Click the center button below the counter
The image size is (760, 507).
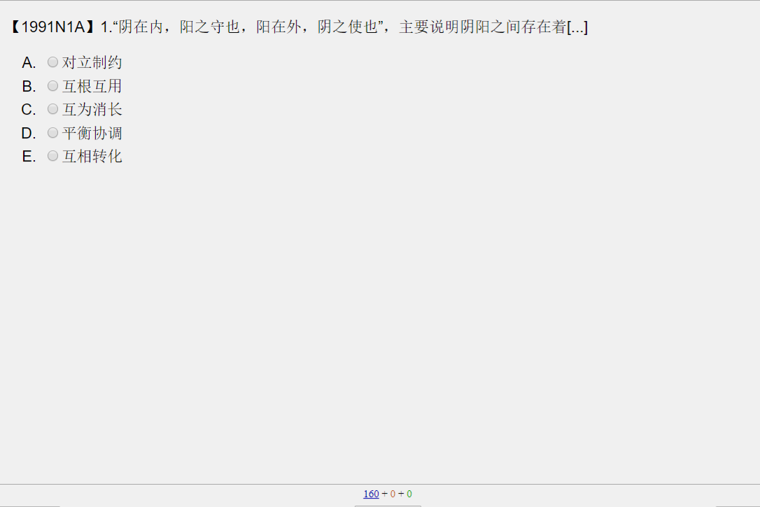388,506
